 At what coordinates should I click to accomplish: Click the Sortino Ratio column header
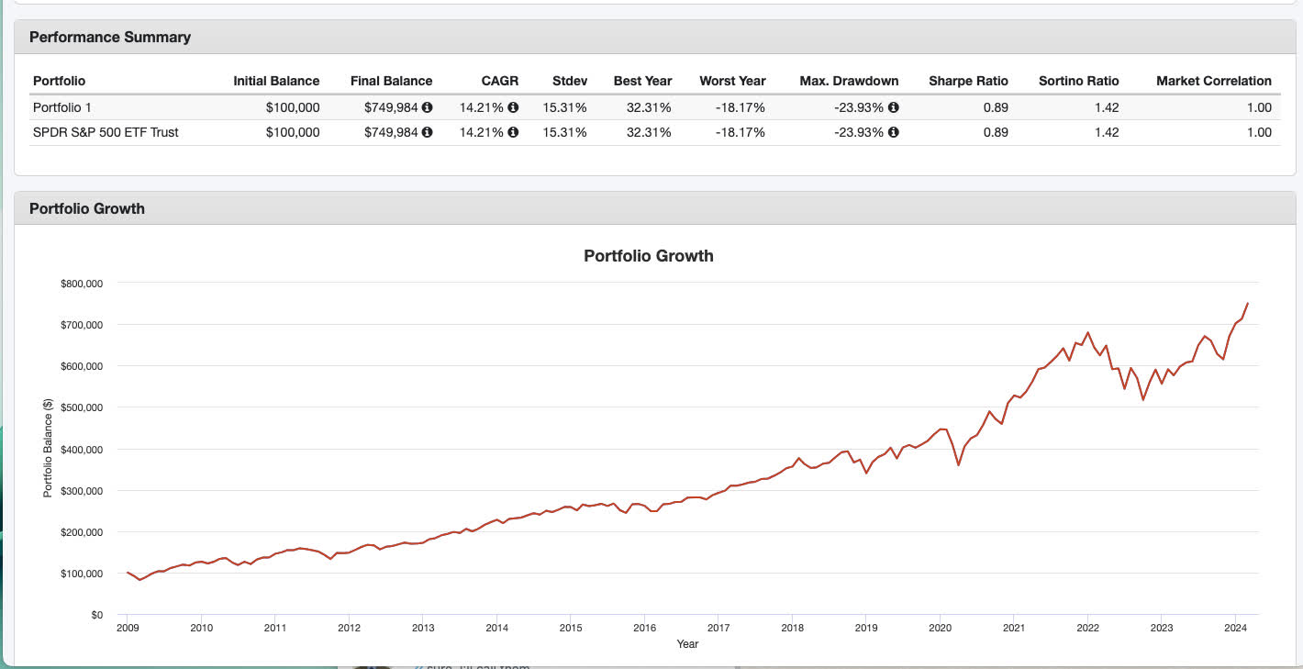tap(1078, 81)
